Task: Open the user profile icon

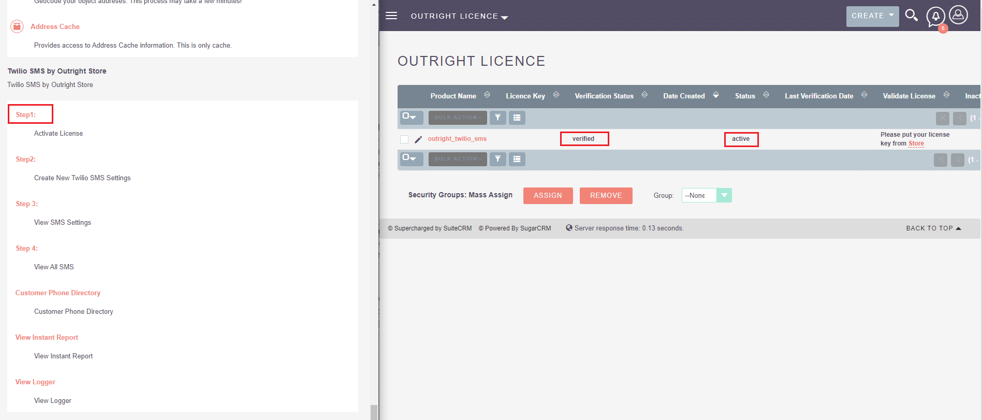Action: [959, 15]
